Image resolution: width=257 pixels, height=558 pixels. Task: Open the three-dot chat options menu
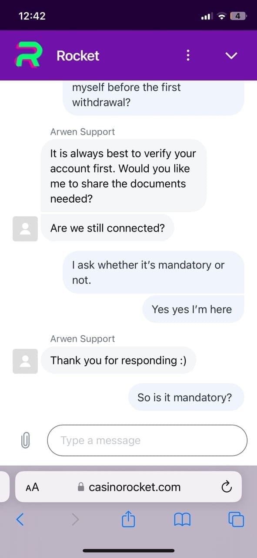188,55
